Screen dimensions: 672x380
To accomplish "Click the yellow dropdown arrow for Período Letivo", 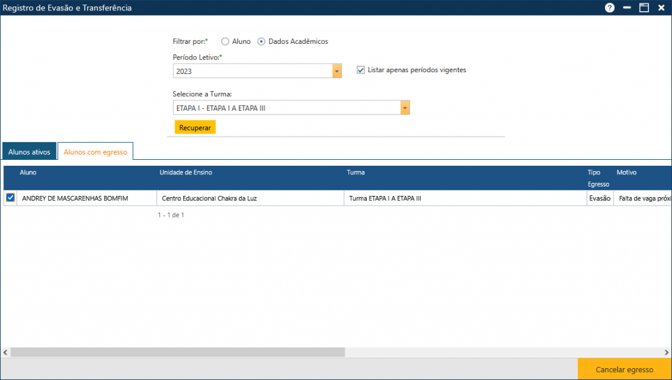I will coord(337,70).
